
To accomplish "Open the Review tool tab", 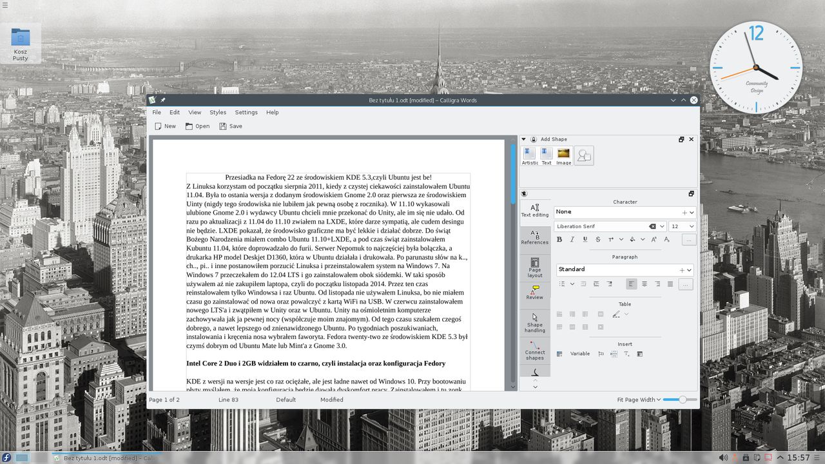I will [x=535, y=293].
